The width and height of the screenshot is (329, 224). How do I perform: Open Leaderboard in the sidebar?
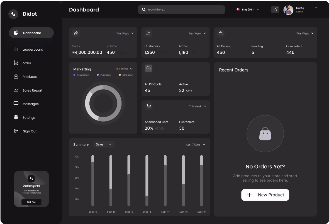pyautogui.click(x=33, y=50)
